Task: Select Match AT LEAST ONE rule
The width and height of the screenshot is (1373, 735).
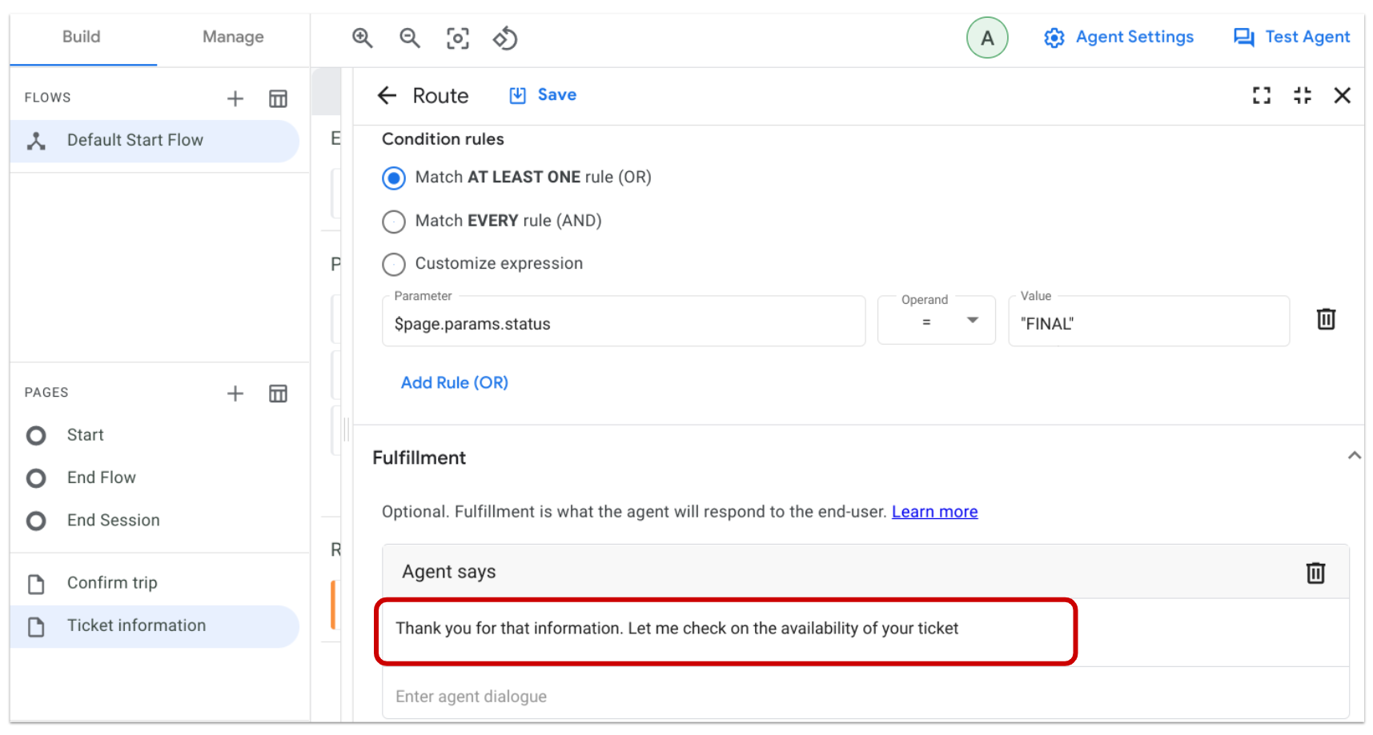Action: [x=393, y=178]
